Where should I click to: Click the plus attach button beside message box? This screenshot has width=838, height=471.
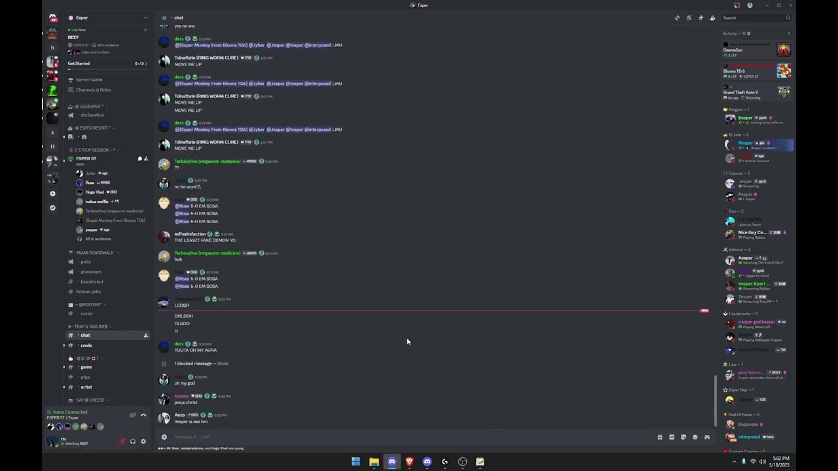click(x=164, y=437)
